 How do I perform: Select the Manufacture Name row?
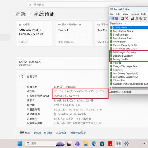129,31
